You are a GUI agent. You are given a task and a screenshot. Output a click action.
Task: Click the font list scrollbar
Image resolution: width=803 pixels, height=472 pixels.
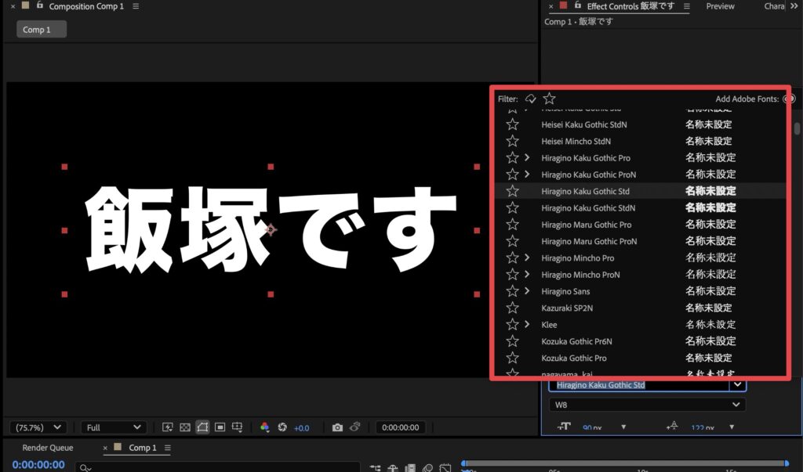point(797,129)
